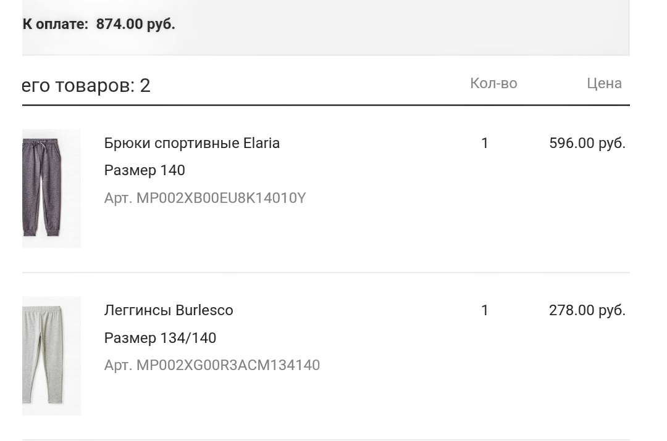Click the word Elaria in first product
The width and height of the screenshot is (667, 441).
[x=261, y=143]
